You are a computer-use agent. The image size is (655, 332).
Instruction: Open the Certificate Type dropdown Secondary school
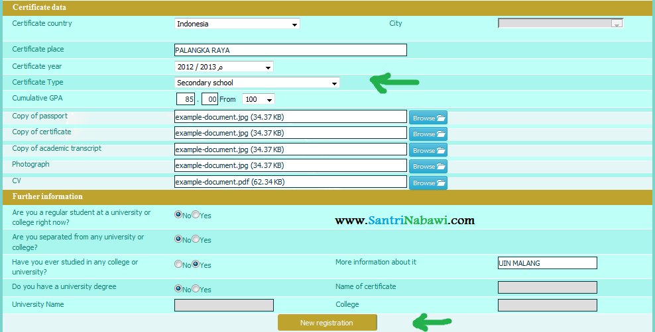click(257, 83)
